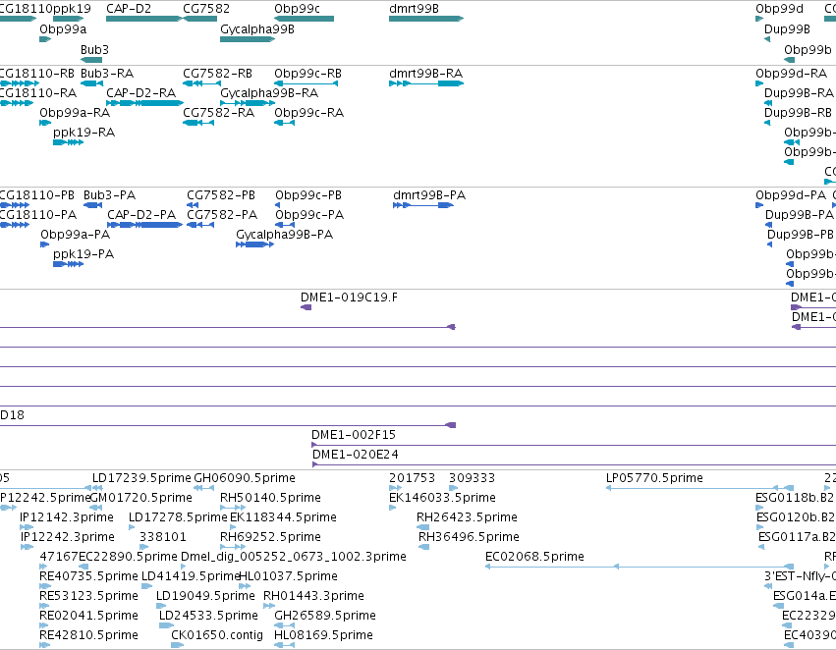Click the dmrt99B-RA transcript exon glyph

[x=426, y=83]
